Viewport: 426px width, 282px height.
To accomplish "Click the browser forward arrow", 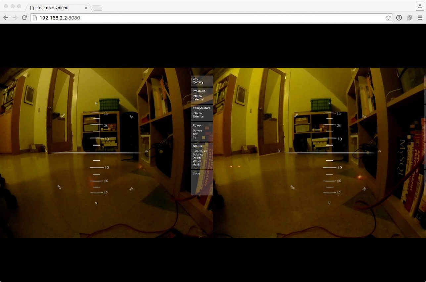I will 15,18.
